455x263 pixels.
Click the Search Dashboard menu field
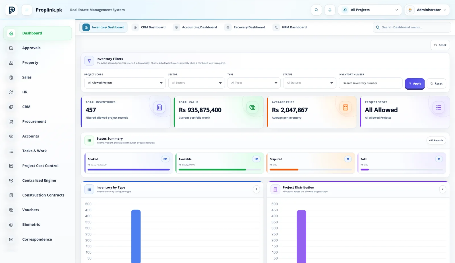tap(412, 28)
